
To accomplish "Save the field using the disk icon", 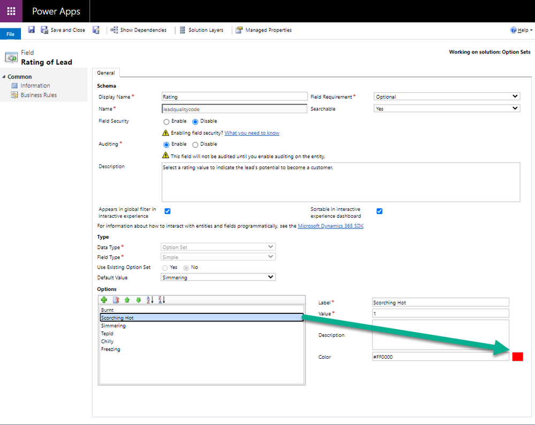I will 31,30.
